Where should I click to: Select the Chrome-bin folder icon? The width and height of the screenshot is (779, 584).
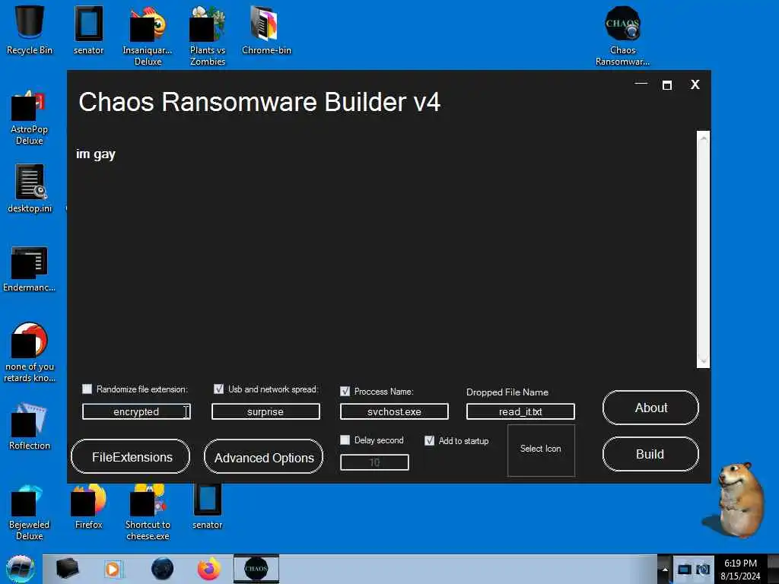point(266,30)
